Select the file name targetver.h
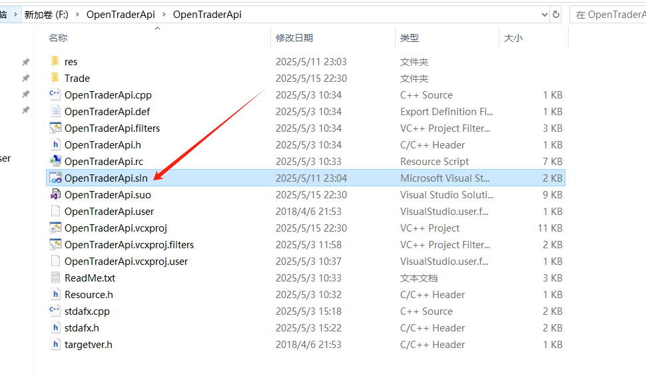Viewport: 646px width, 378px height. (x=88, y=345)
